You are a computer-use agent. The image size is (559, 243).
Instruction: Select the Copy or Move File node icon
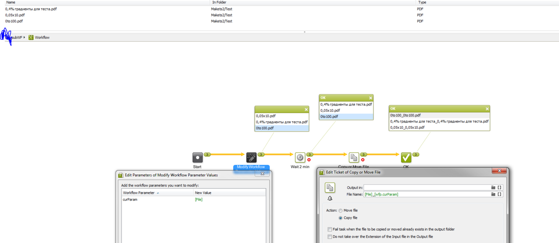coord(354,157)
